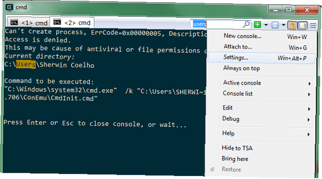Click the ConEmu icon in title bar
Image resolution: width=322 pixels, height=179 pixels.
click(9, 7)
